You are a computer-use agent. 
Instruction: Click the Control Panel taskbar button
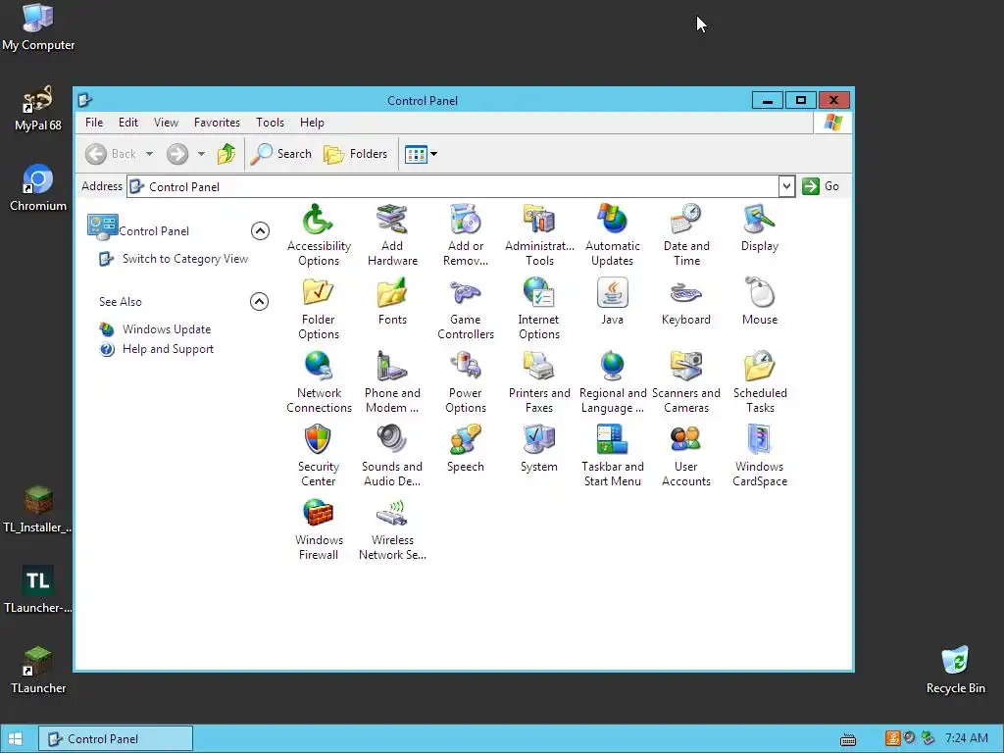tap(116, 739)
